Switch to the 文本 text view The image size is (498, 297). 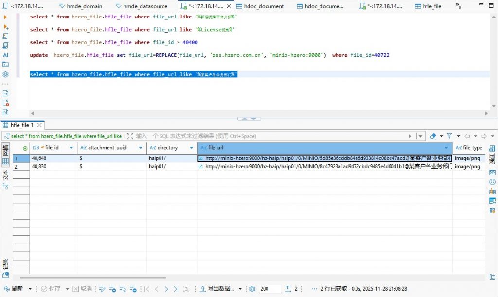tap(6, 175)
